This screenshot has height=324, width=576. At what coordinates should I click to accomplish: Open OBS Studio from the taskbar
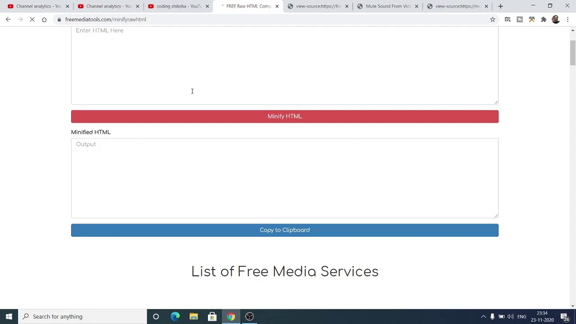coord(250,316)
